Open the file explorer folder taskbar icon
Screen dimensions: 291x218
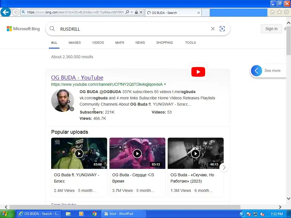(68, 214)
